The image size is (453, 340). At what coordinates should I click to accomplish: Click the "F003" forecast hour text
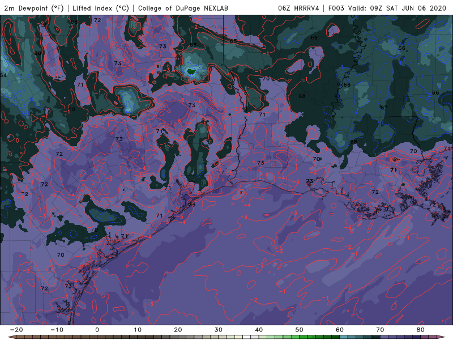coord(336,8)
